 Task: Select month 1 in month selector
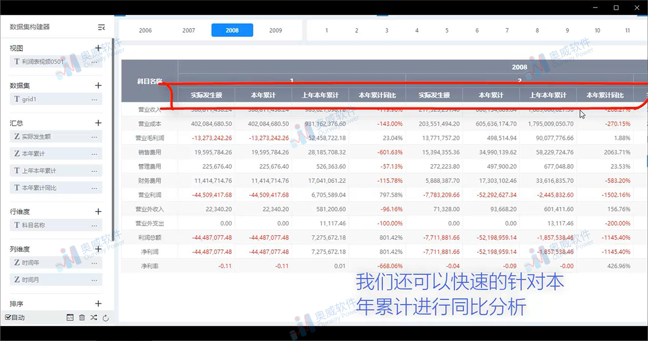click(327, 31)
